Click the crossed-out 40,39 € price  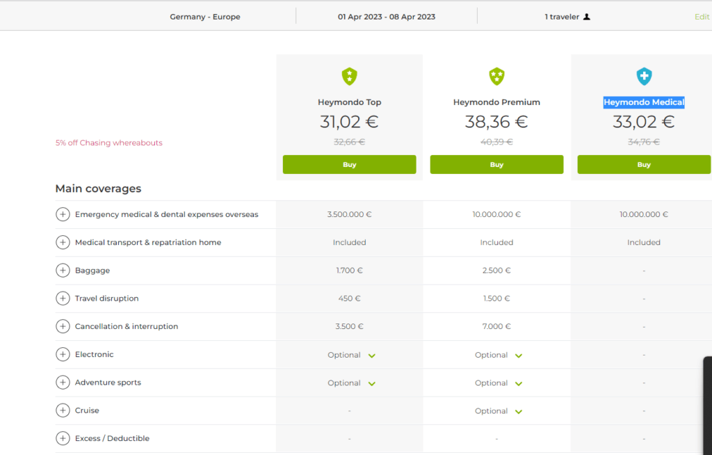pos(496,142)
